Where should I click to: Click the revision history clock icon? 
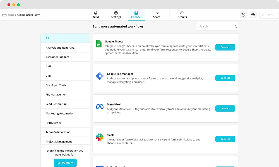pyautogui.click(x=243, y=15)
